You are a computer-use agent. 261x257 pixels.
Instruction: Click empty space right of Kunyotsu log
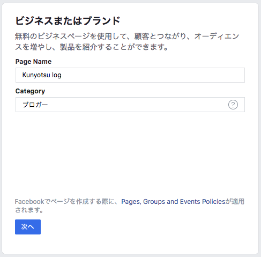[152, 75]
